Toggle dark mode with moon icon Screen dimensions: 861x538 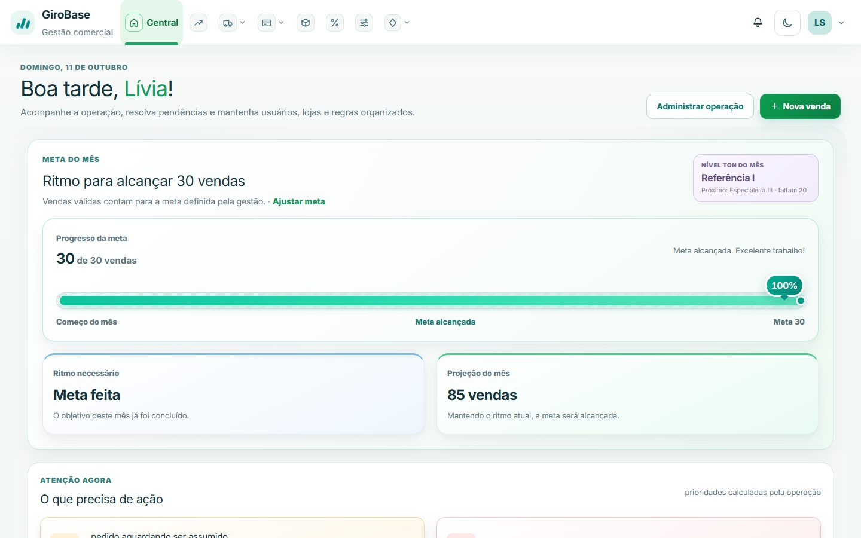(x=787, y=23)
